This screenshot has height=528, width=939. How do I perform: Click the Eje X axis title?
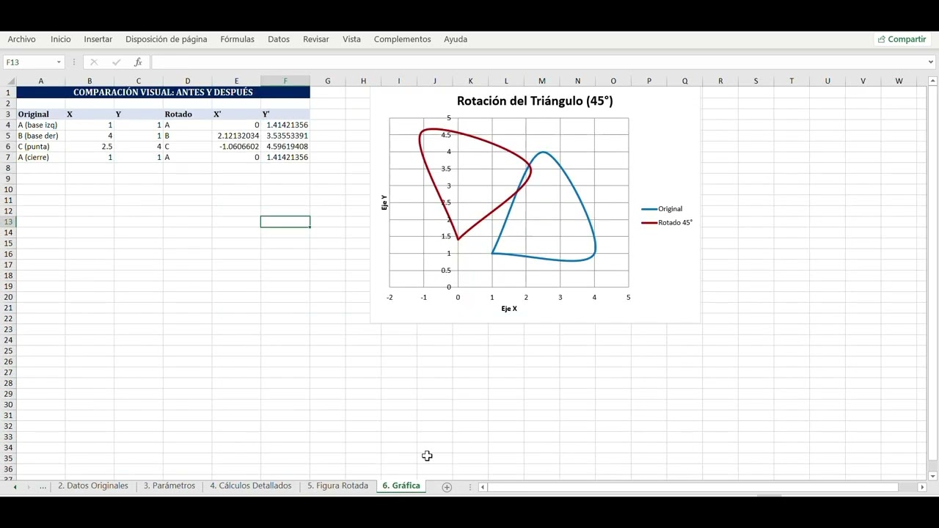[x=509, y=309]
